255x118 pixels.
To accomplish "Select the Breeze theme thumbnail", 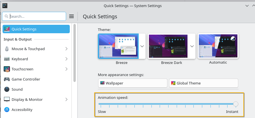I will tap(118, 46).
